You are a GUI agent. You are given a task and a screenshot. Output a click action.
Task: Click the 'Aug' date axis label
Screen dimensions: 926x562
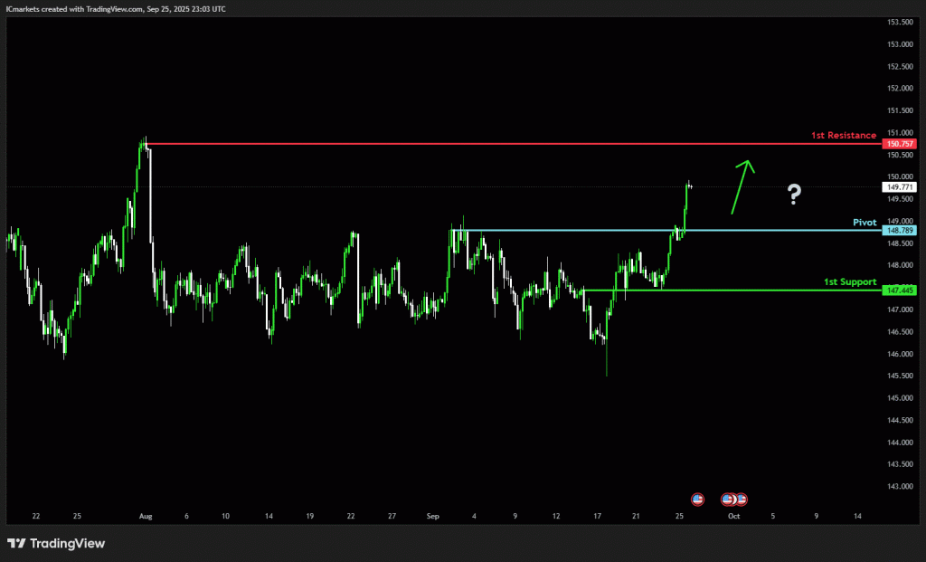[146, 516]
